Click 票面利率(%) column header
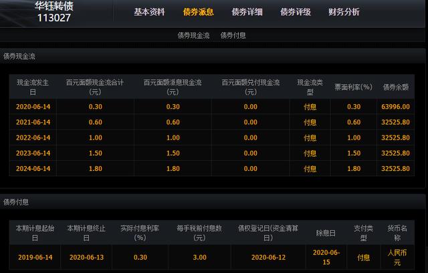428x273 pixels. (x=354, y=87)
